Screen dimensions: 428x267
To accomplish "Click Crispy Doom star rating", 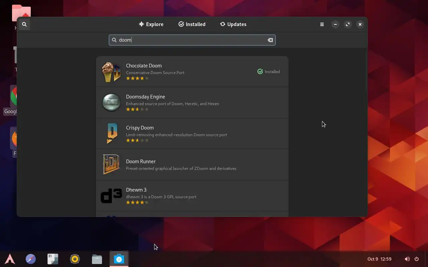I will coord(137,141).
